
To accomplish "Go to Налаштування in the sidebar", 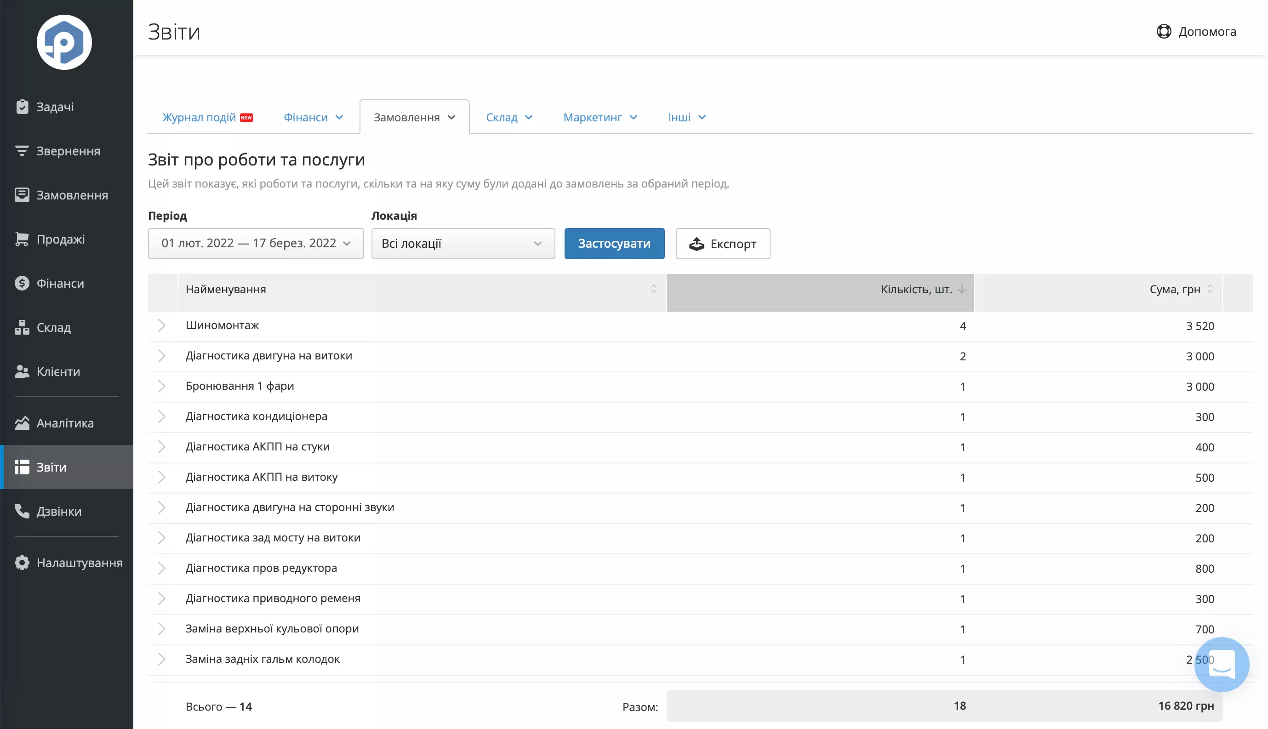I will pyautogui.click(x=67, y=563).
